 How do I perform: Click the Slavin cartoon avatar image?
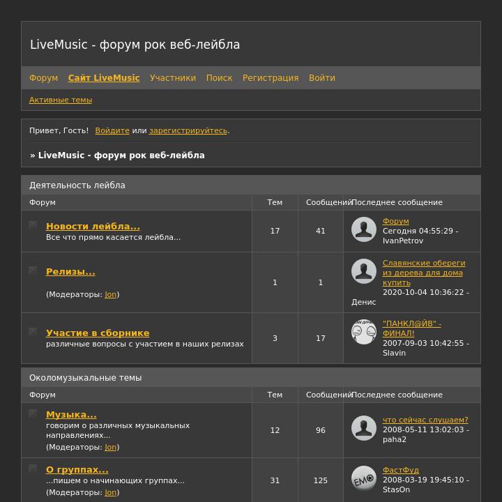point(364,332)
